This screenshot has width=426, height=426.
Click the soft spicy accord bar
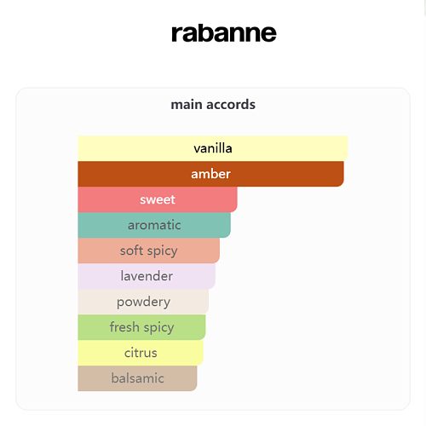pos(149,250)
